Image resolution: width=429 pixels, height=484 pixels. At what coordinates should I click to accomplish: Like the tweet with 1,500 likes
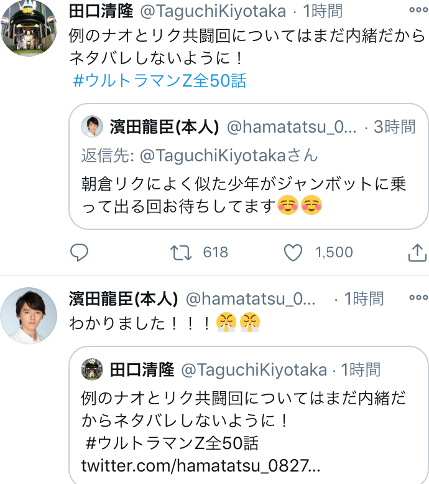click(x=293, y=252)
